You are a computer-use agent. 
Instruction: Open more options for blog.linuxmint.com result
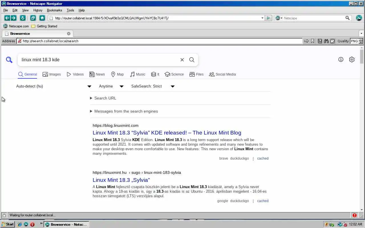click(x=253, y=159)
